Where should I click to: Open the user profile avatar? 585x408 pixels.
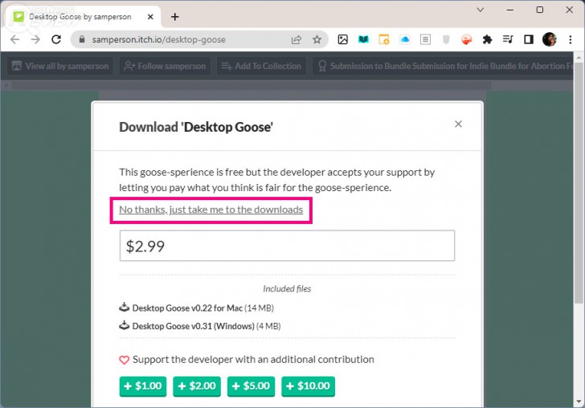[x=549, y=39]
